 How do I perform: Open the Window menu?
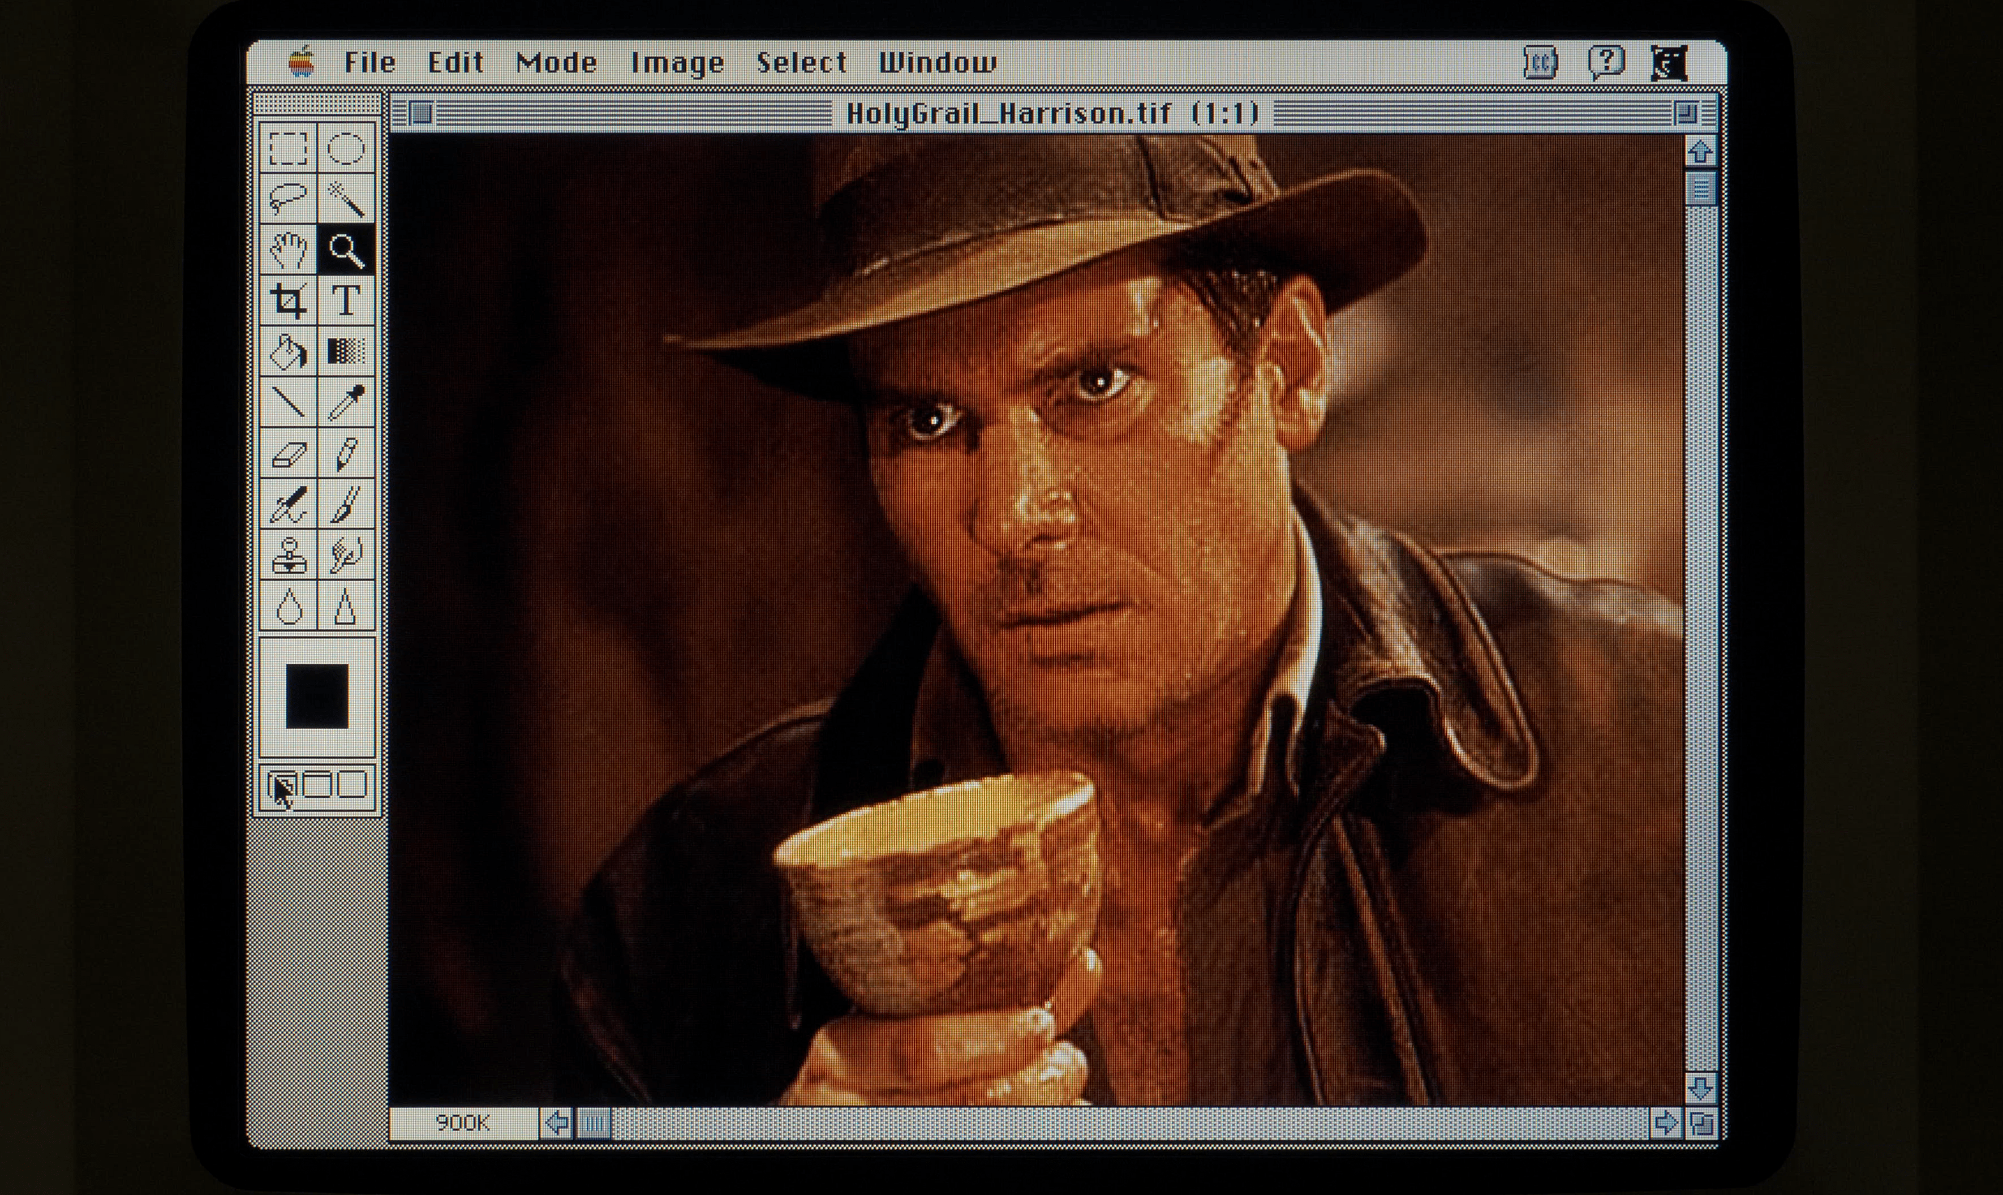(938, 62)
